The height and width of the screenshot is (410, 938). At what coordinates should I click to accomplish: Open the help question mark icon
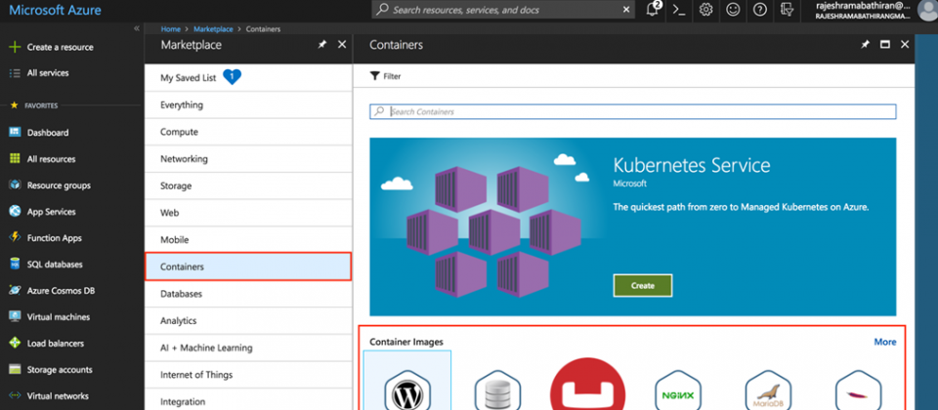coord(760,10)
